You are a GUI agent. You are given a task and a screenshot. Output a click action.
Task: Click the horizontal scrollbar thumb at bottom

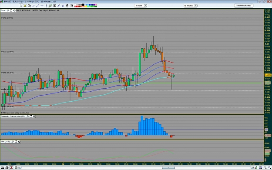168,167
